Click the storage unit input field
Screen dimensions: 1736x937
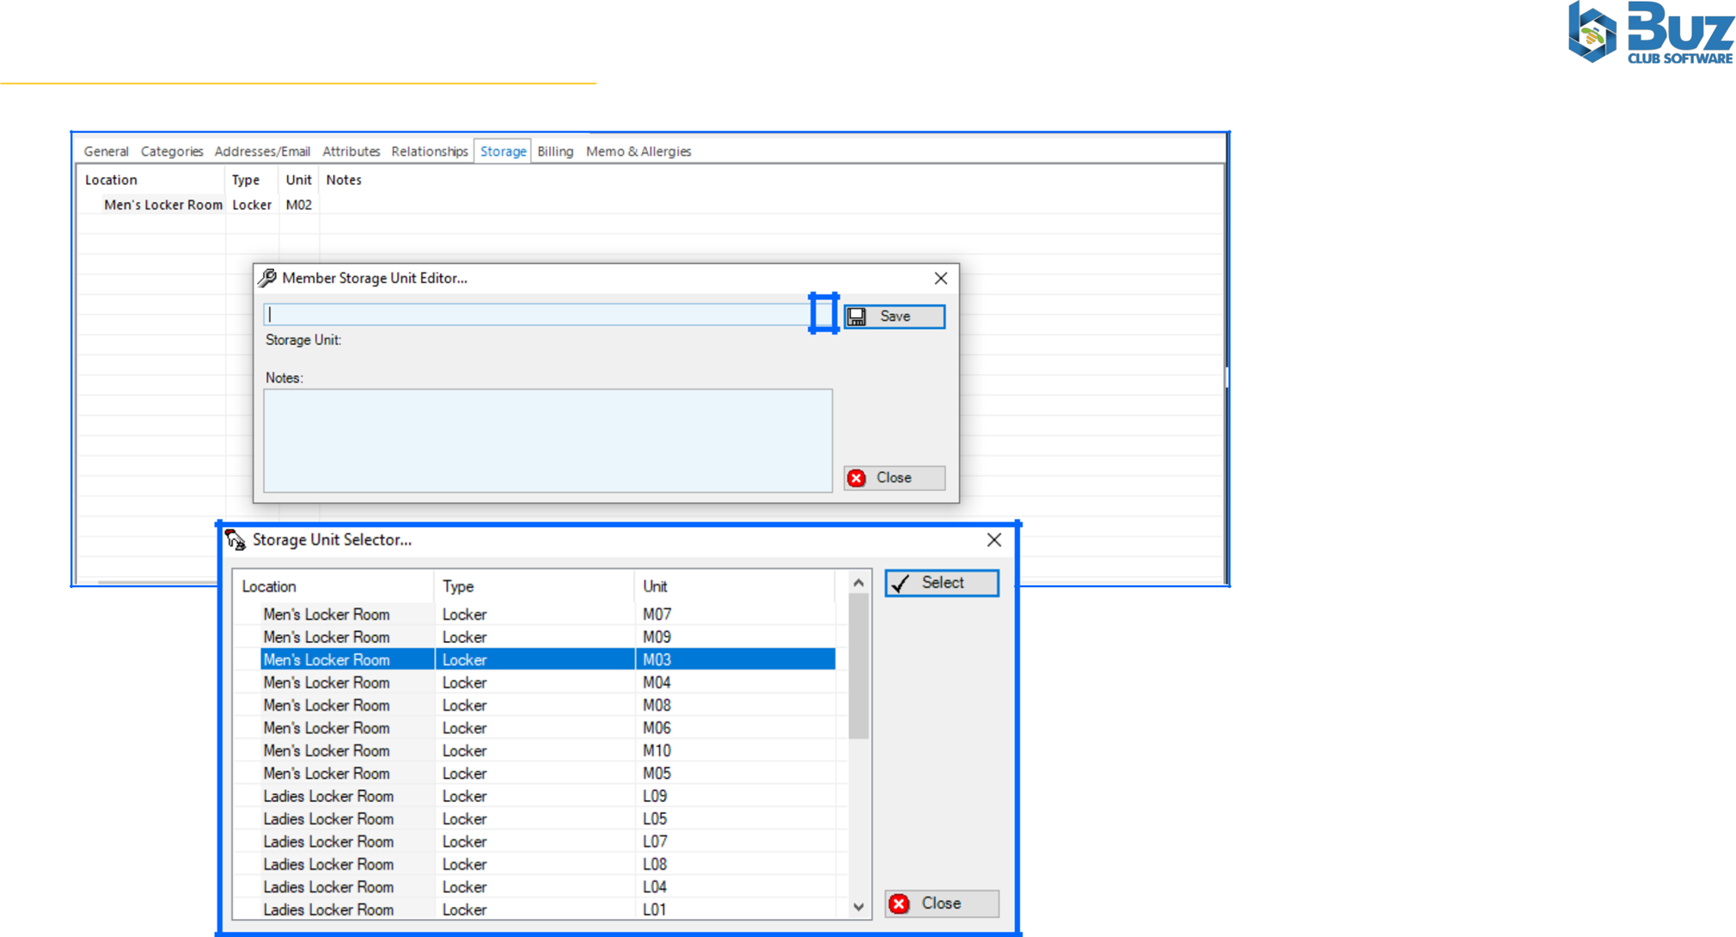click(x=536, y=315)
